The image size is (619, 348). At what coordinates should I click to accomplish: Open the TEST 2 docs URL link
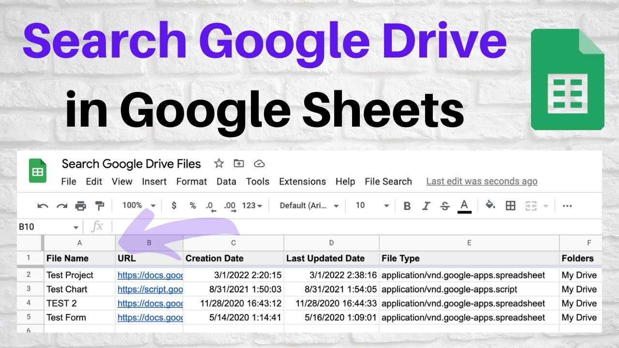[150, 304]
